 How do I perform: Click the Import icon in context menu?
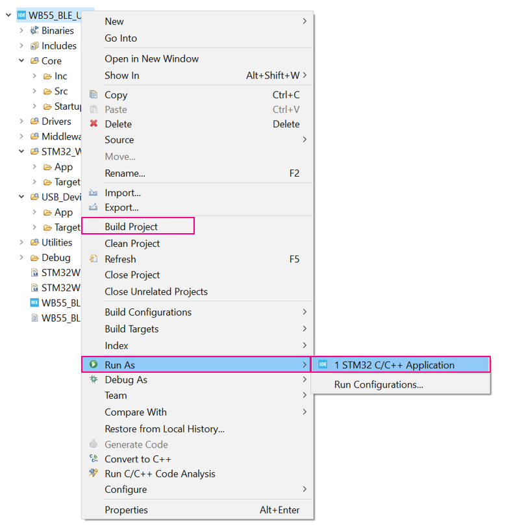[x=93, y=193]
